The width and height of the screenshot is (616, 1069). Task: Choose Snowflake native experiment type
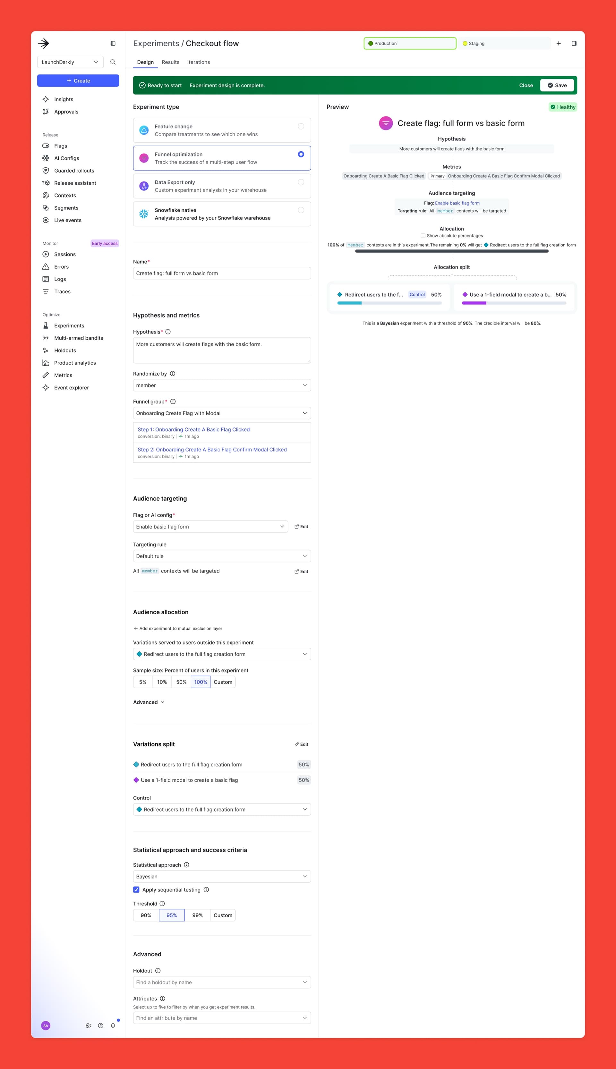point(222,214)
